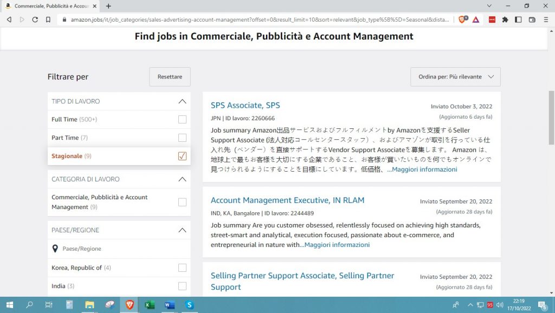Viewport: 555px width, 313px height.
Task: Open the Ordina per sort dropdown
Action: (455, 77)
